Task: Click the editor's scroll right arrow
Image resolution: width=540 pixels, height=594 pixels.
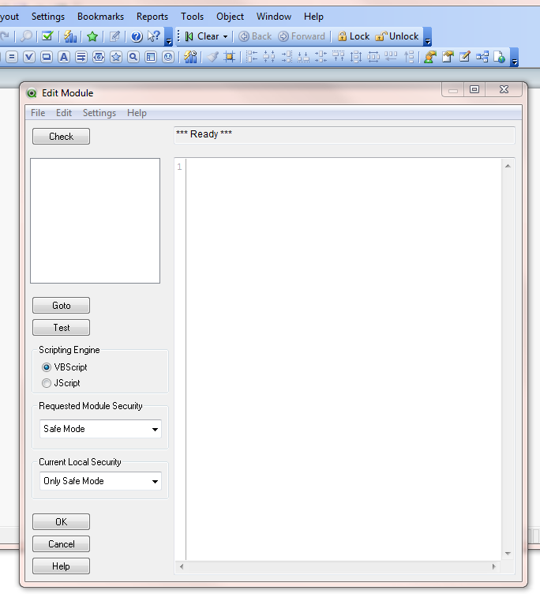Action: 493,566
